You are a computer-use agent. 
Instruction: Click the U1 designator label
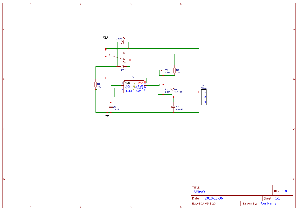point(134,77)
